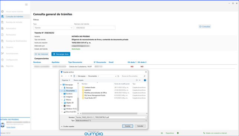Open the file Tipo combo box
Viewport: 239px width, 136px height.
(111, 121)
